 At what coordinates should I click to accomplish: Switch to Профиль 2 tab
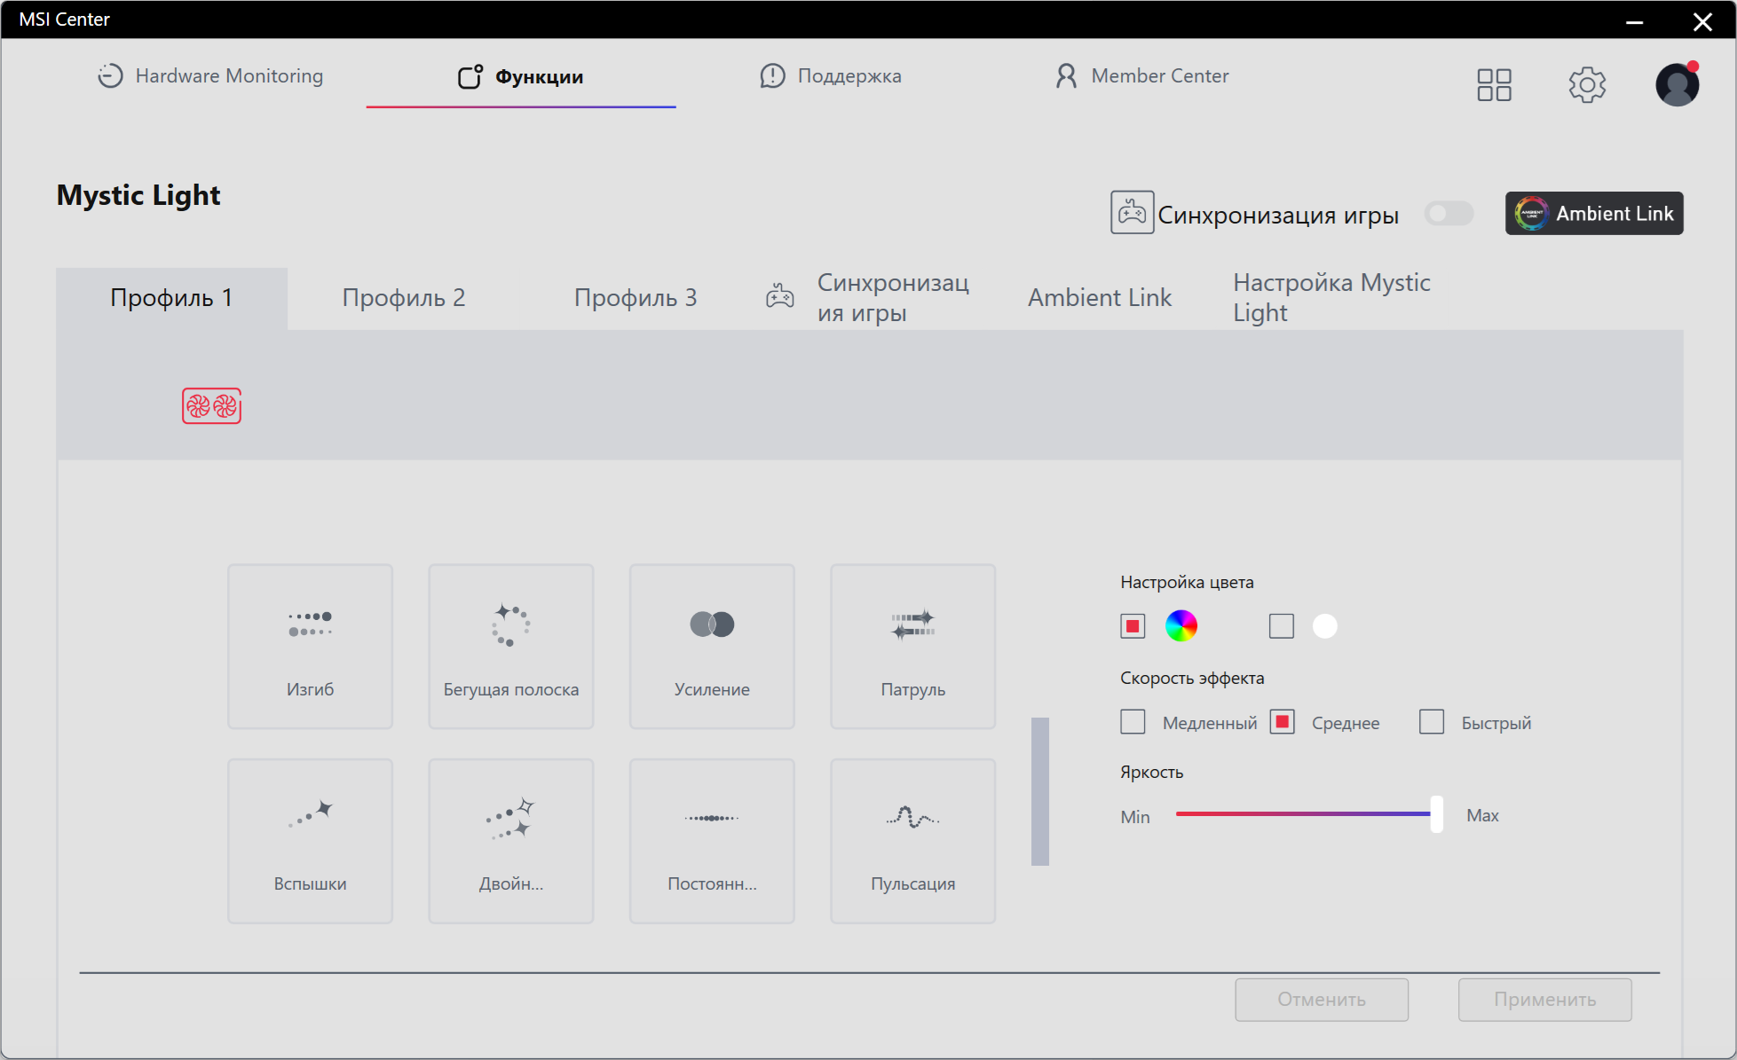tap(404, 298)
